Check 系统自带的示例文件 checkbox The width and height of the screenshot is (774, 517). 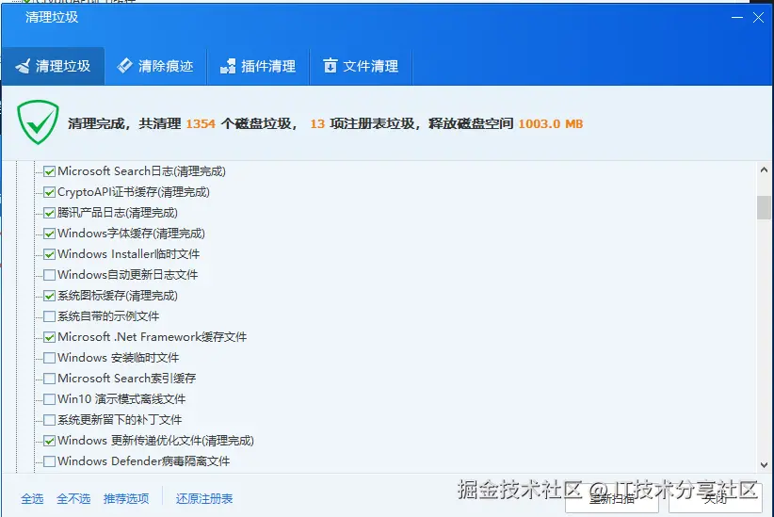49,316
